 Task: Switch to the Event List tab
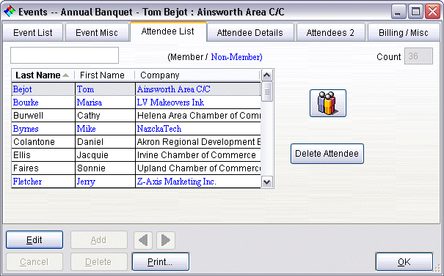32,33
